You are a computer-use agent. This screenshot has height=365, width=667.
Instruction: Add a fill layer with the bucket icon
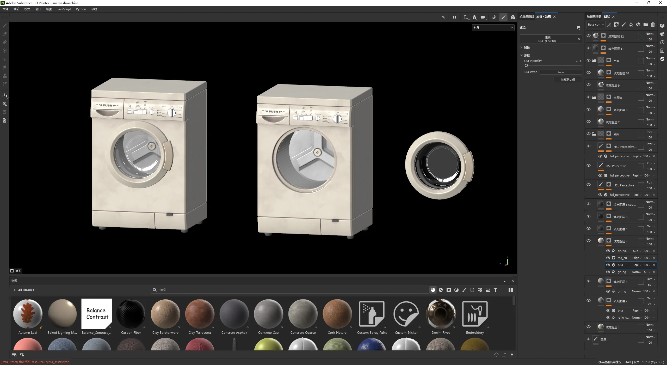click(631, 25)
